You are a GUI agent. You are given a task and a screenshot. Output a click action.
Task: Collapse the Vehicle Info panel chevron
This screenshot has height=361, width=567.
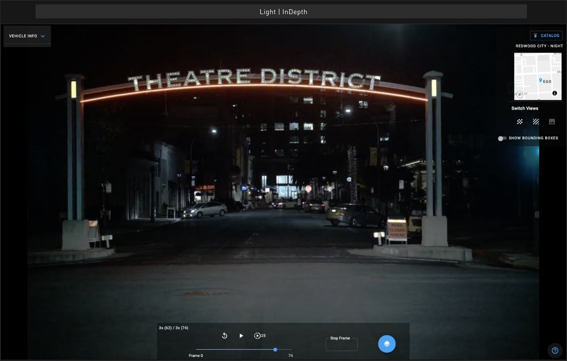coord(42,36)
